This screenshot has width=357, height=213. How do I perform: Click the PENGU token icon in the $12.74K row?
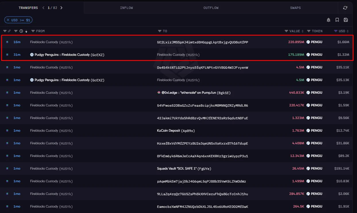pyautogui.click(x=308, y=131)
